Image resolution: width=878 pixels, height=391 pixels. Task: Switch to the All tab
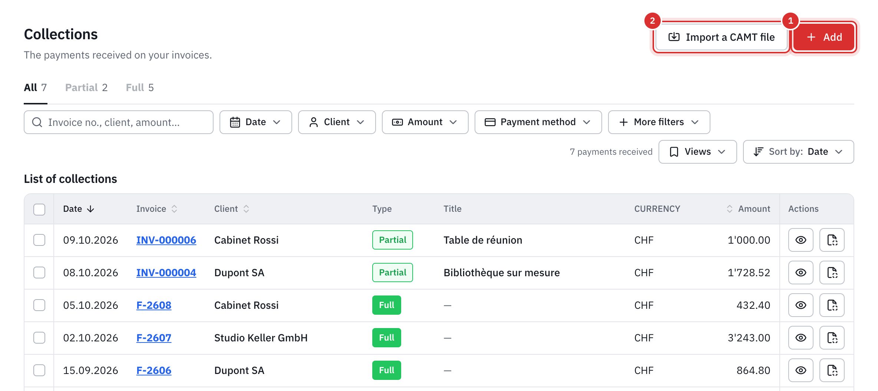[x=35, y=88]
